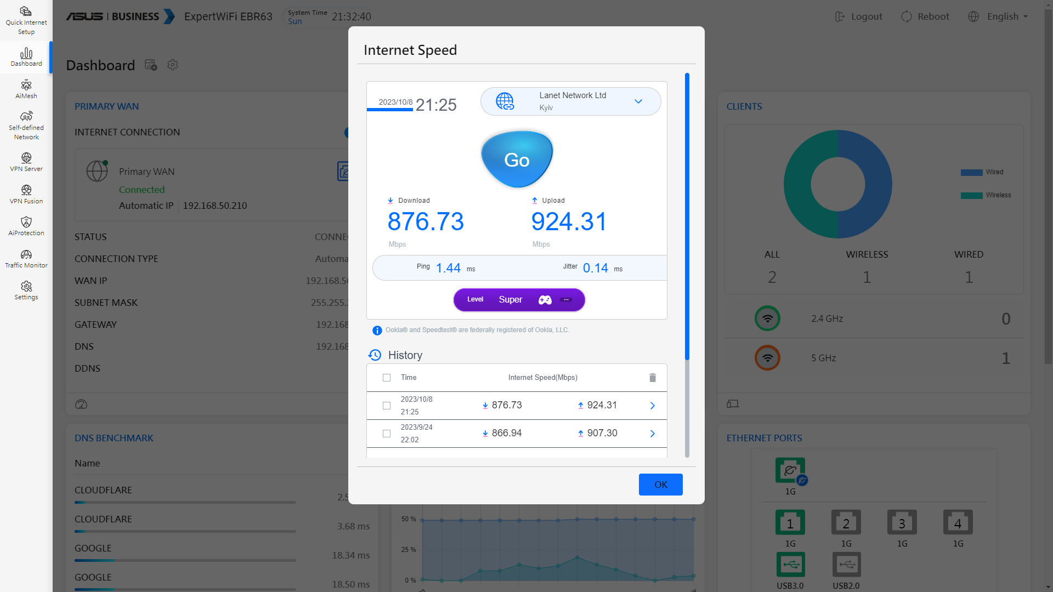Screen dimensions: 1053x592
Task: Click the dialog's blue vertical scrollbar
Action: [x=687, y=217]
